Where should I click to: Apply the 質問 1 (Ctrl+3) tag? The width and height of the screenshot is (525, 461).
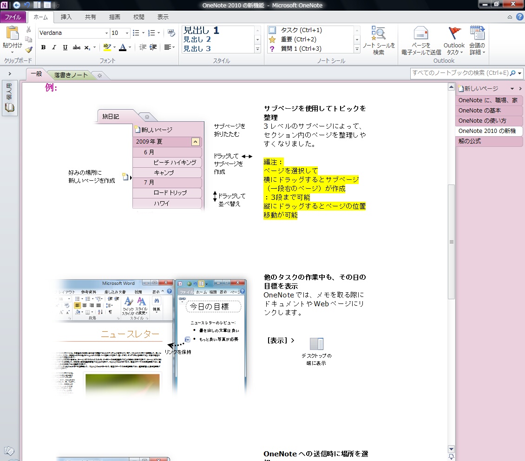(x=295, y=48)
